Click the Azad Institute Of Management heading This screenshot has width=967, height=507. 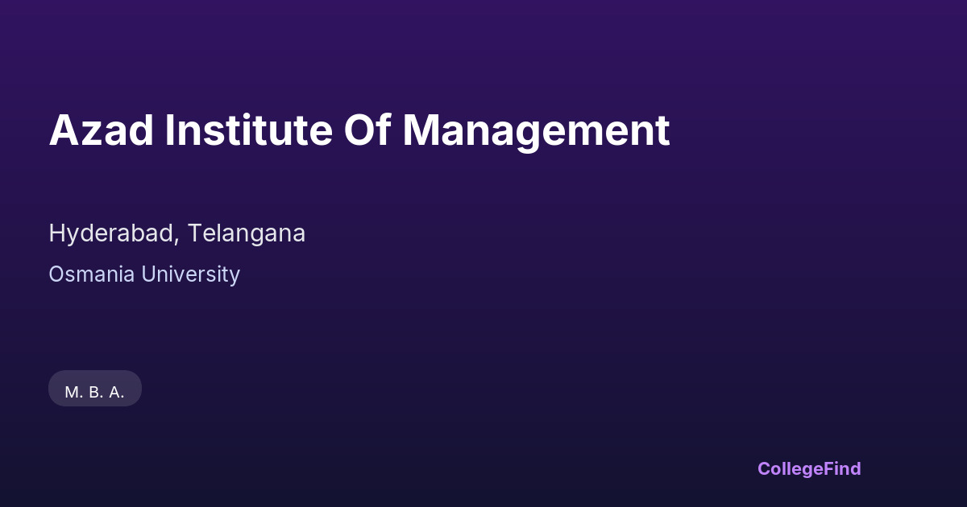[x=359, y=130]
